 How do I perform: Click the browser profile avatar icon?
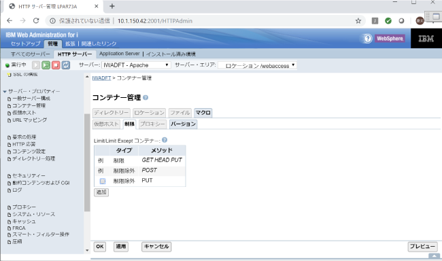(420, 20)
